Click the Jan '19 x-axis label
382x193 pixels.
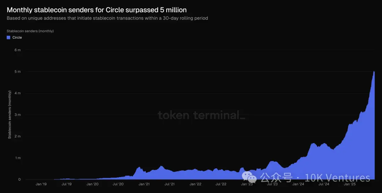[41, 184]
